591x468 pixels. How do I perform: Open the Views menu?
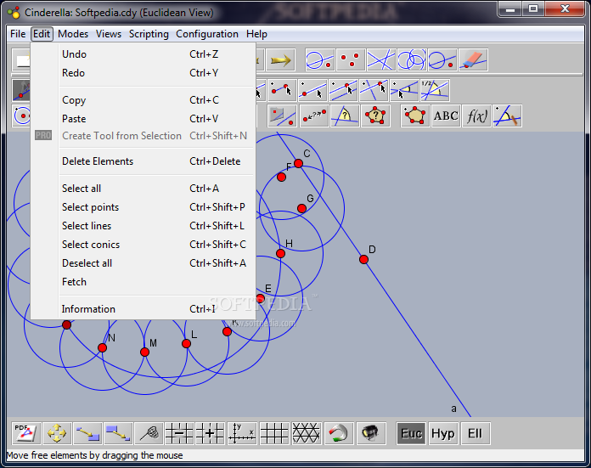pos(109,34)
